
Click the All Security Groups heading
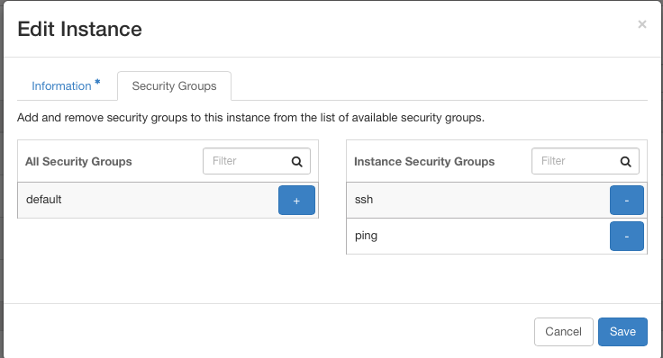coord(78,162)
